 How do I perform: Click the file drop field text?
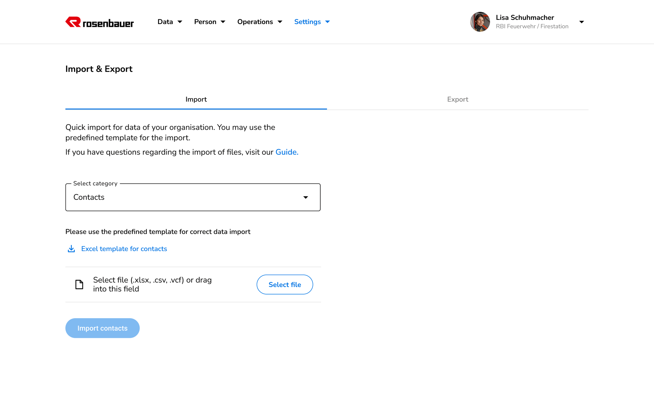[152, 284]
